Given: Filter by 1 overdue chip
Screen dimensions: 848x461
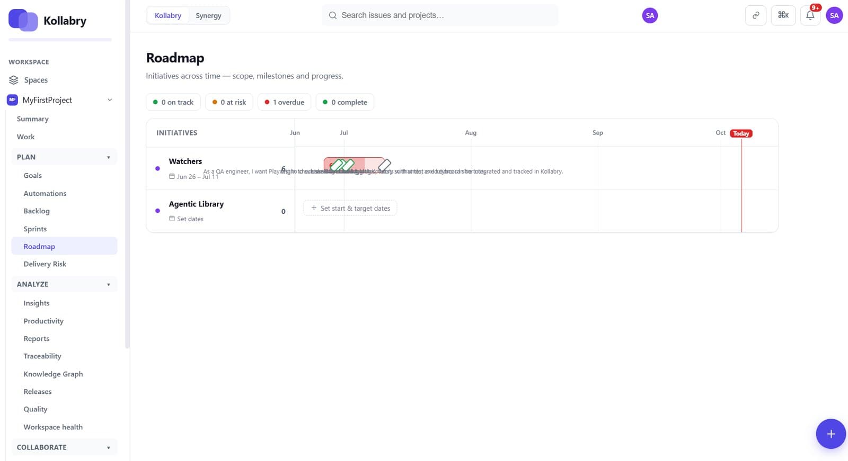Looking at the screenshot, I should pyautogui.click(x=284, y=102).
